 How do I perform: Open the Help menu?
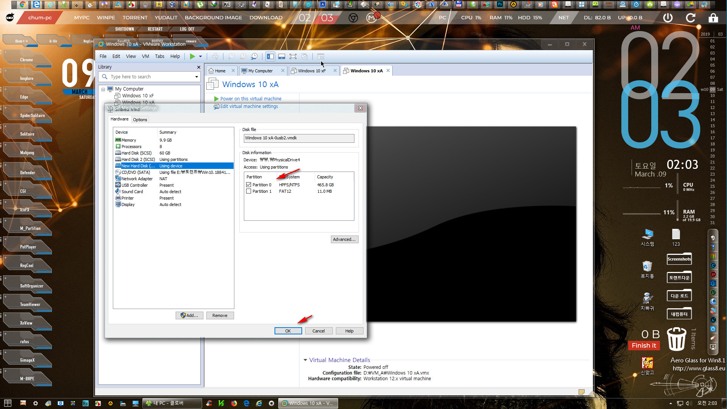(x=175, y=56)
